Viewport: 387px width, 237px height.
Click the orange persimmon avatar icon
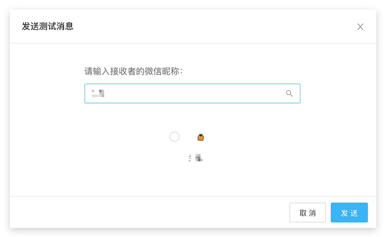tap(200, 137)
